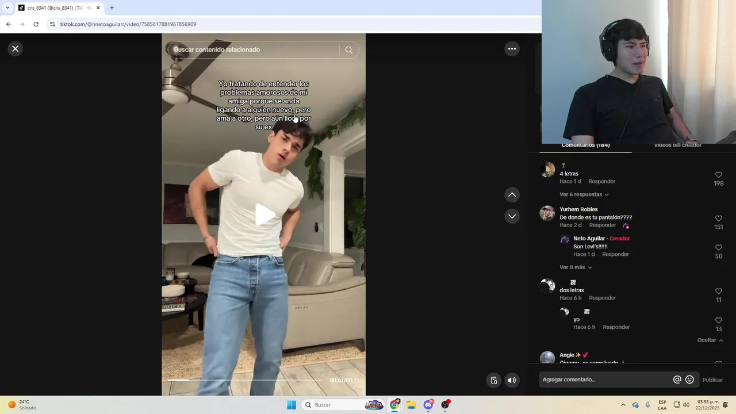The height and width of the screenshot is (414, 736).
Task: Open the weather widget 24°C Soleado
Action: (23, 405)
